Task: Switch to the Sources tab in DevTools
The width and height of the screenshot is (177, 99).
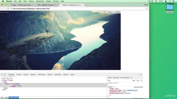Action: point(26,75)
